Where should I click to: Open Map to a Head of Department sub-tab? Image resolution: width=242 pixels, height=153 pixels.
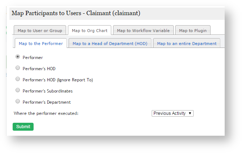click(110, 44)
